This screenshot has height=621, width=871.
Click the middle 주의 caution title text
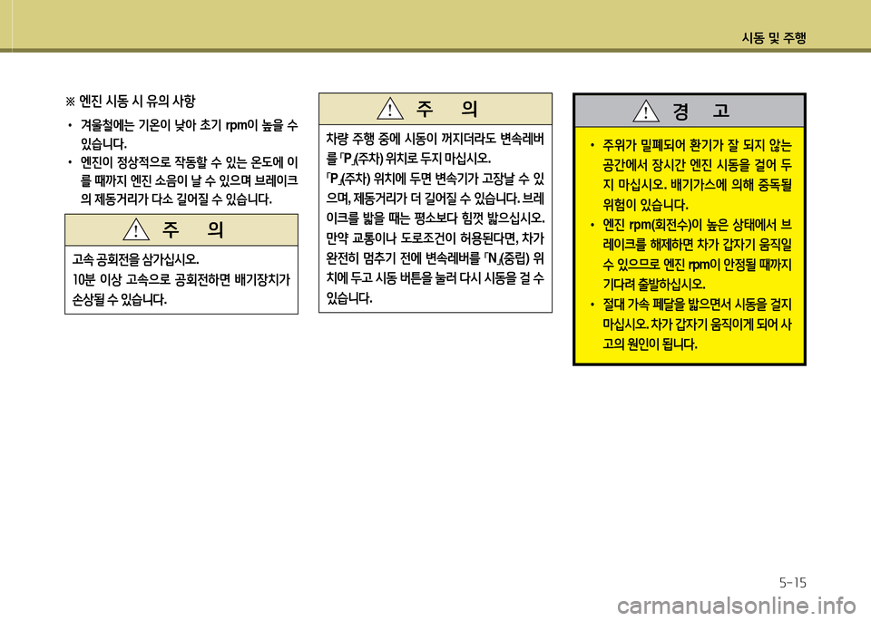446,109
